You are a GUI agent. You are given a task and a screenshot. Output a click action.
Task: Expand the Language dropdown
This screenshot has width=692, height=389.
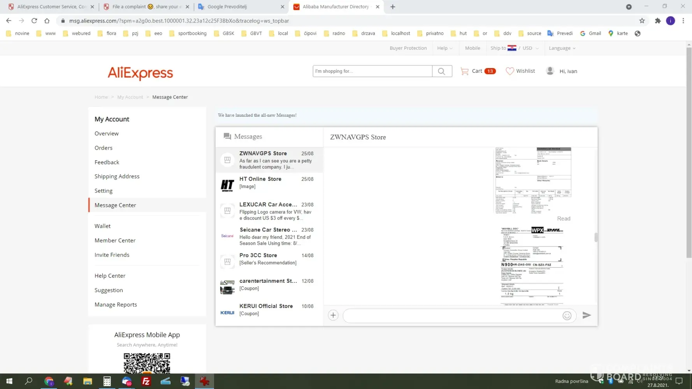[562, 48]
